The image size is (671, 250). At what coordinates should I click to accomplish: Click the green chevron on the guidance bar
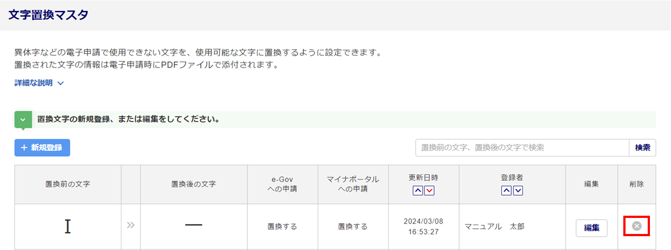pos(23,119)
